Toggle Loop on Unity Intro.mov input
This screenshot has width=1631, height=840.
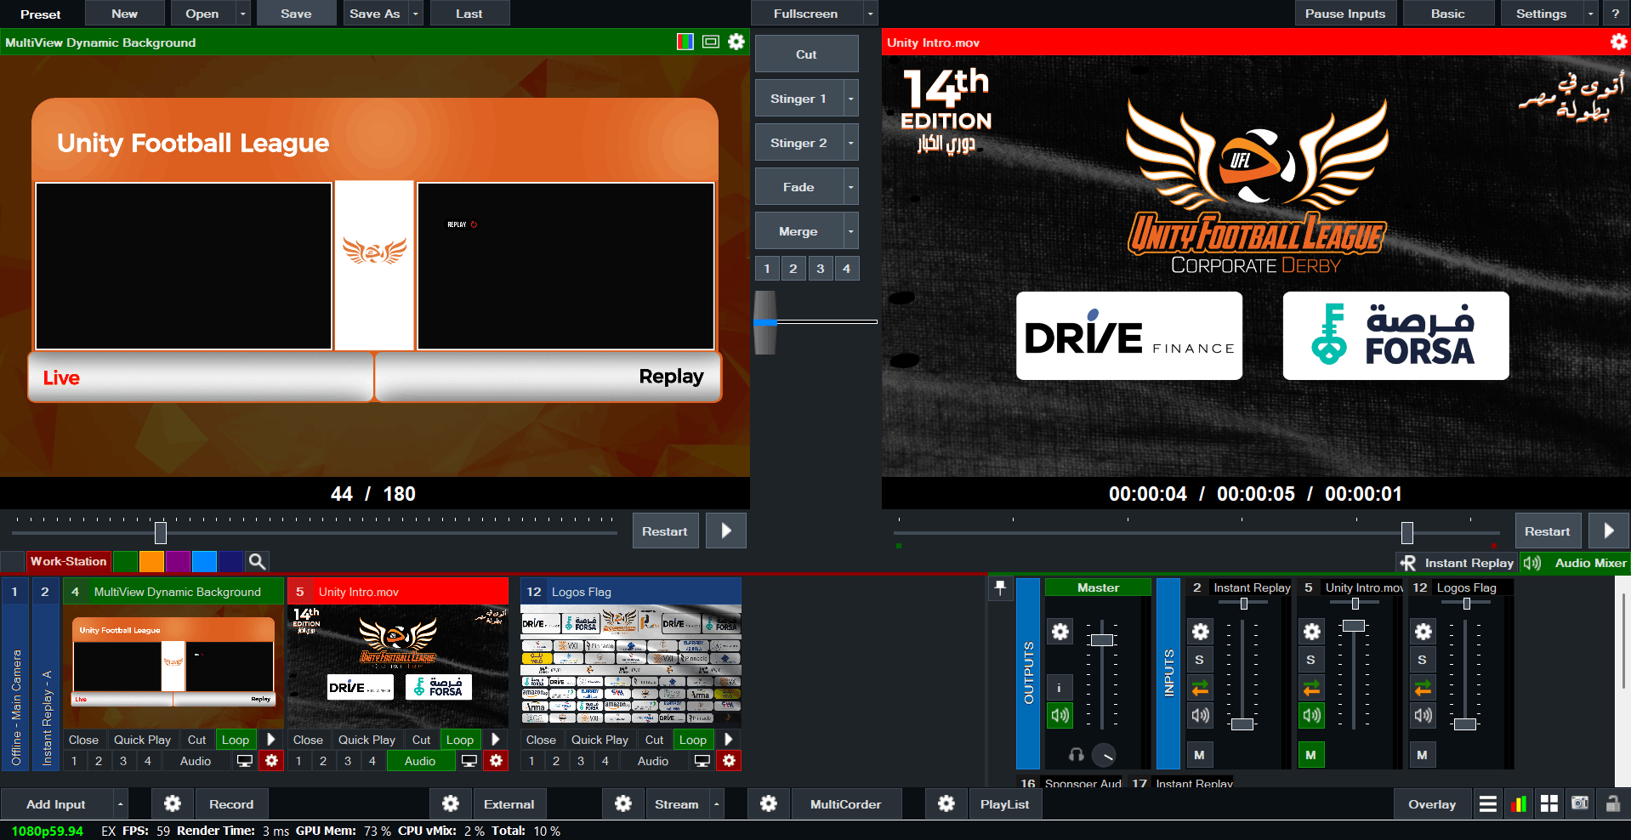click(x=460, y=740)
